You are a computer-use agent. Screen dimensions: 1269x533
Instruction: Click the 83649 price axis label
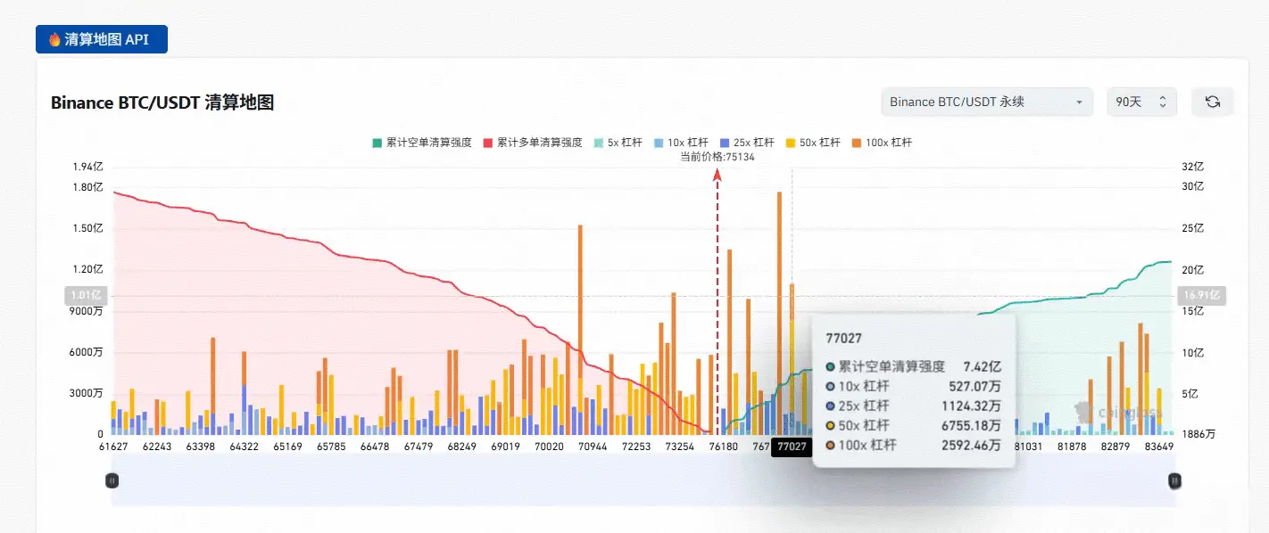coord(1158,447)
